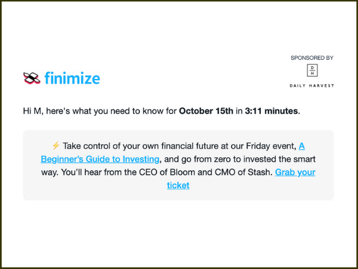Screen dimensions: 358x269
Task: Click the lightning bolt emoji
Action: point(56,145)
